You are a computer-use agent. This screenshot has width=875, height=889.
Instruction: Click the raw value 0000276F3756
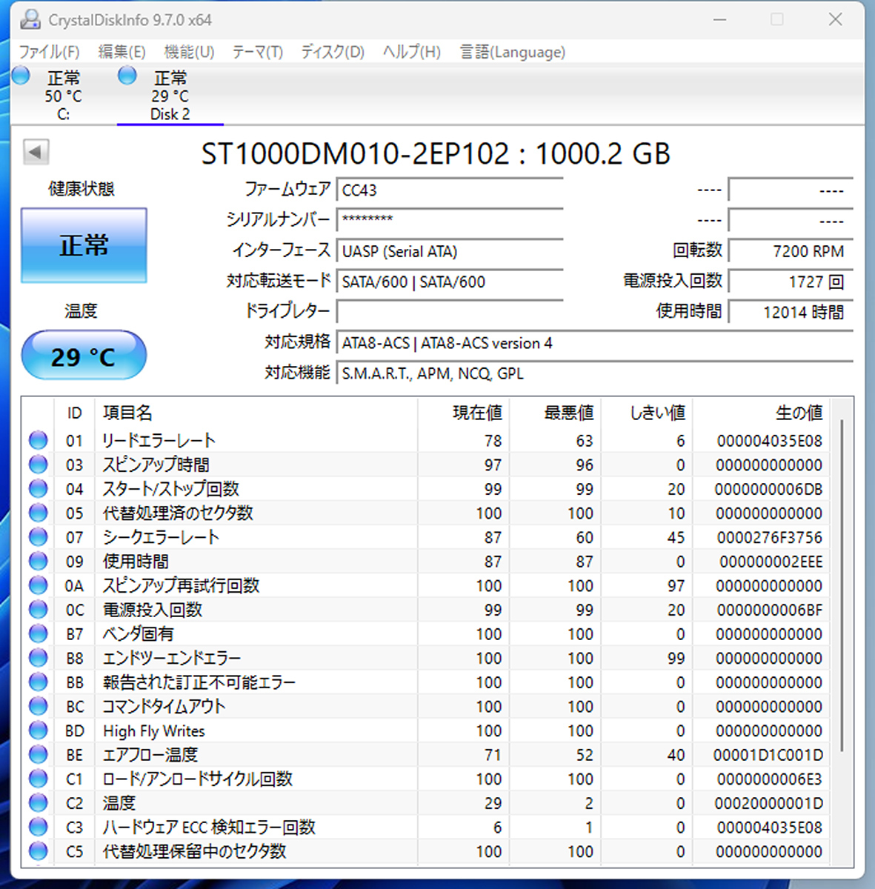click(770, 538)
